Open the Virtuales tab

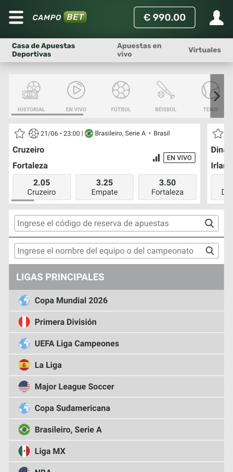205,50
